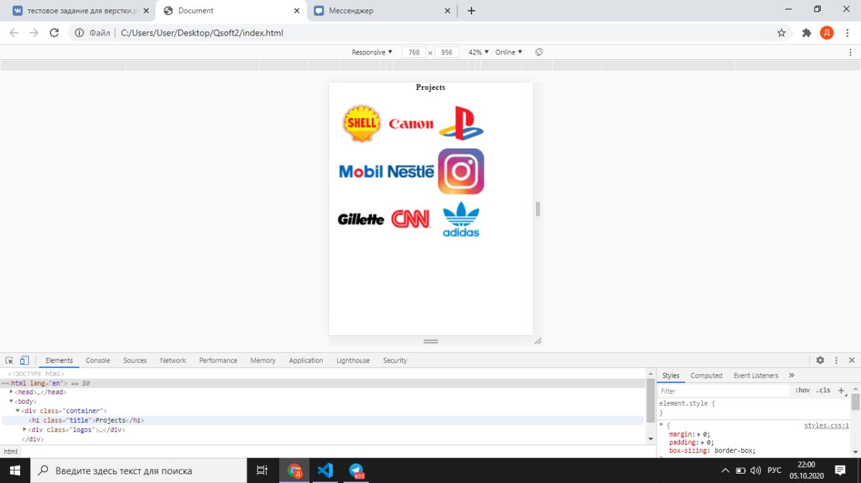Click the address bar URL
Viewport: 861px width, 483px height.
(202, 32)
